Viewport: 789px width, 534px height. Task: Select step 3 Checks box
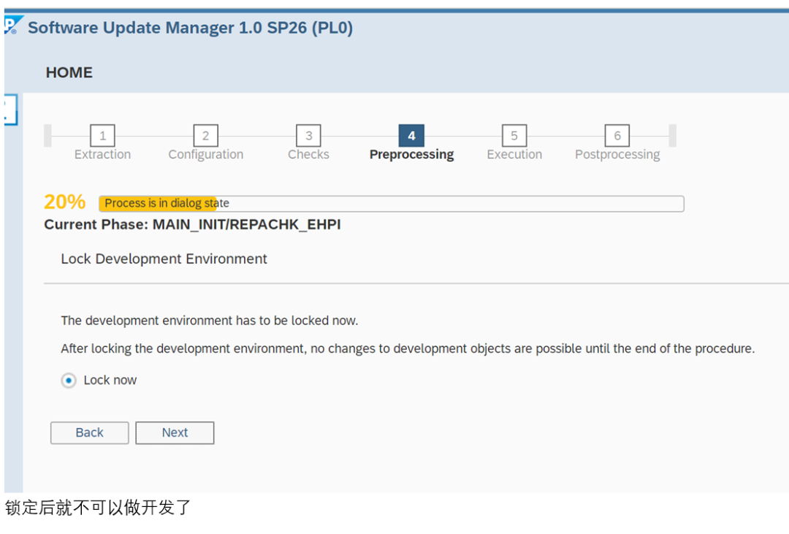[308, 136]
